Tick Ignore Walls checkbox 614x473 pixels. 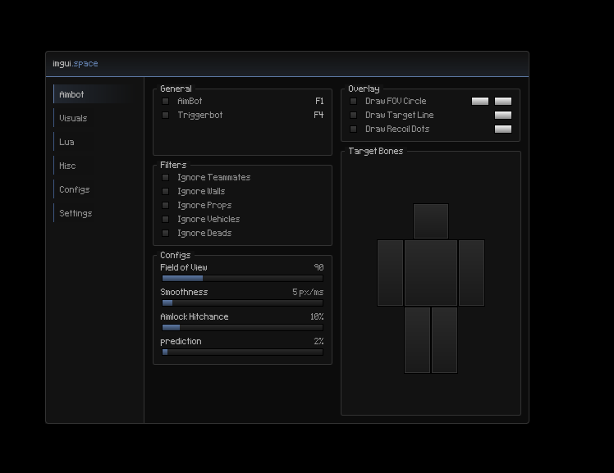pyautogui.click(x=165, y=192)
